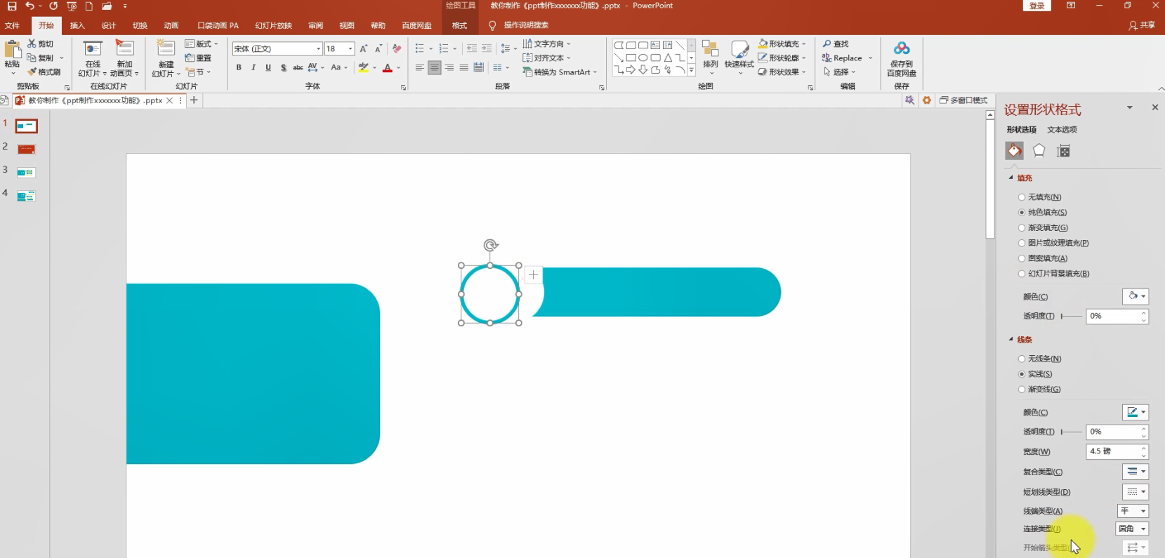Open the Effects pentagon icon in format pane
This screenshot has height=558, width=1165.
(x=1039, y=150)
